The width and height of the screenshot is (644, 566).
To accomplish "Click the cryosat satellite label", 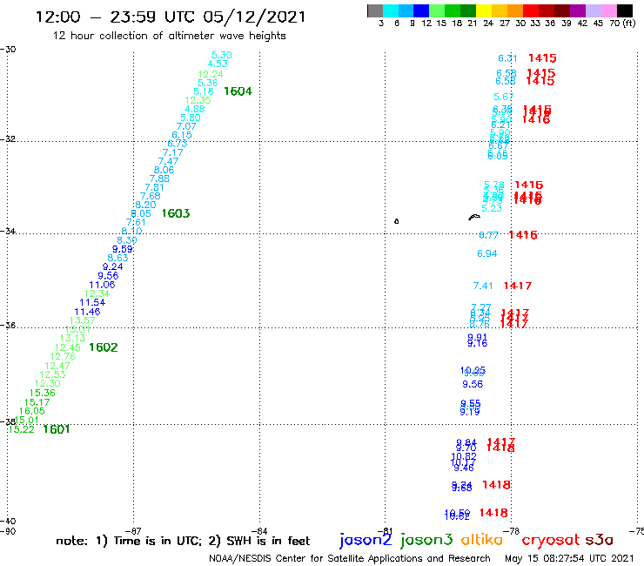I will [x=551, y=540].
